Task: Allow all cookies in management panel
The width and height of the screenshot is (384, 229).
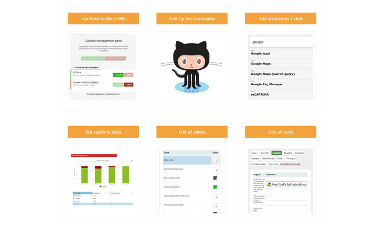Action: [93, 58]
